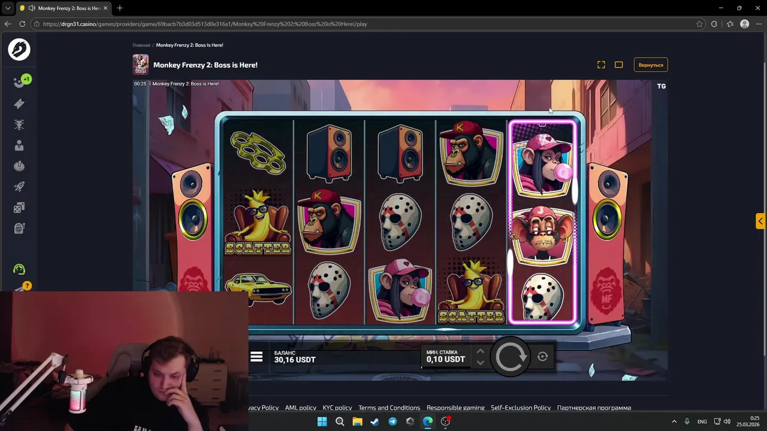Open the browser favorites icon
Screen dimensions: 767x431
click(730, 24)
